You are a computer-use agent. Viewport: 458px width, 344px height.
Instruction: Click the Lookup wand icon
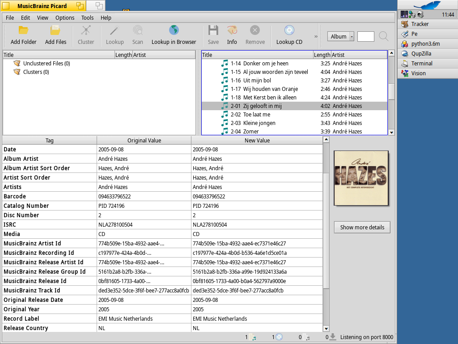coord(114,30)
